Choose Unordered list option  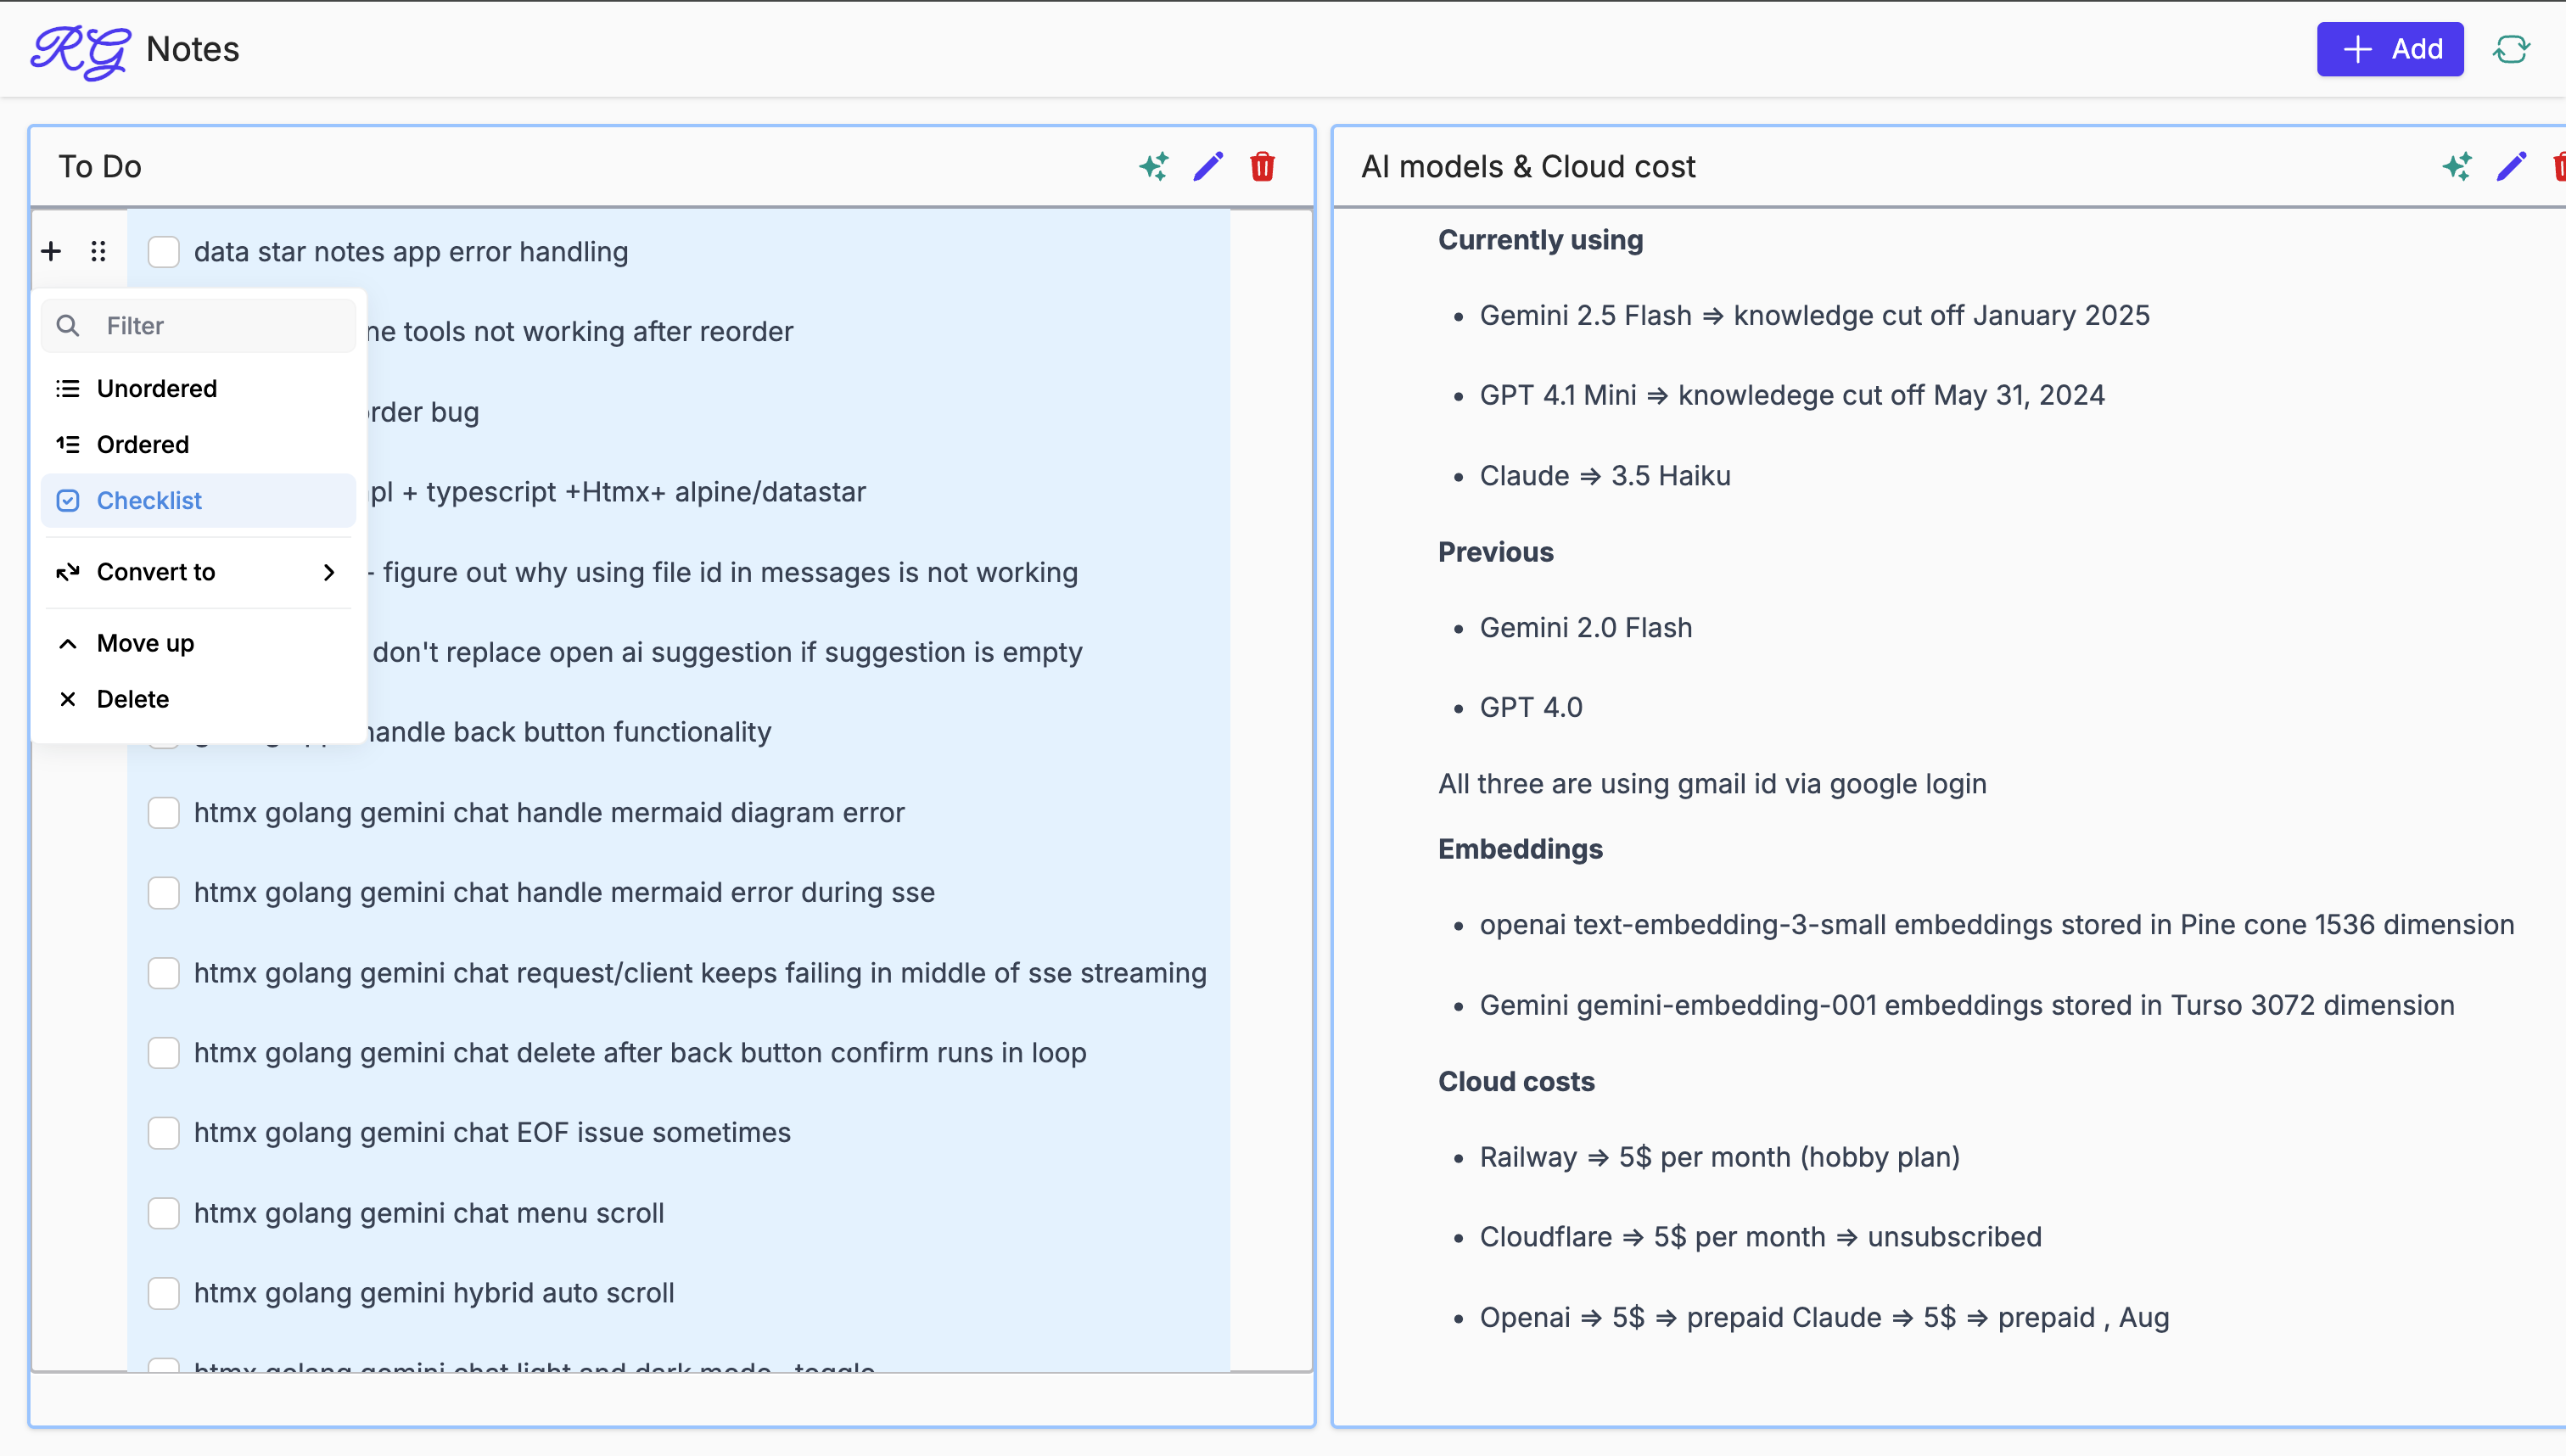[x=199, y=388]
